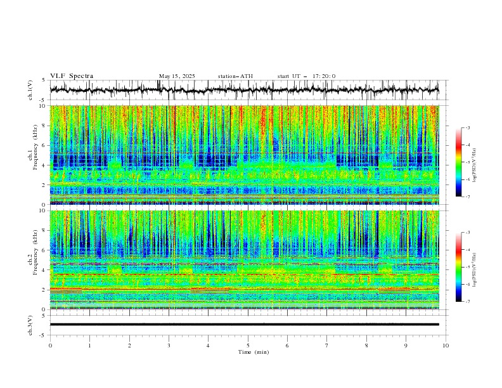Click the lower PSD color scale bar
Screen dimensions: 502x388
[x=458, y=267]
